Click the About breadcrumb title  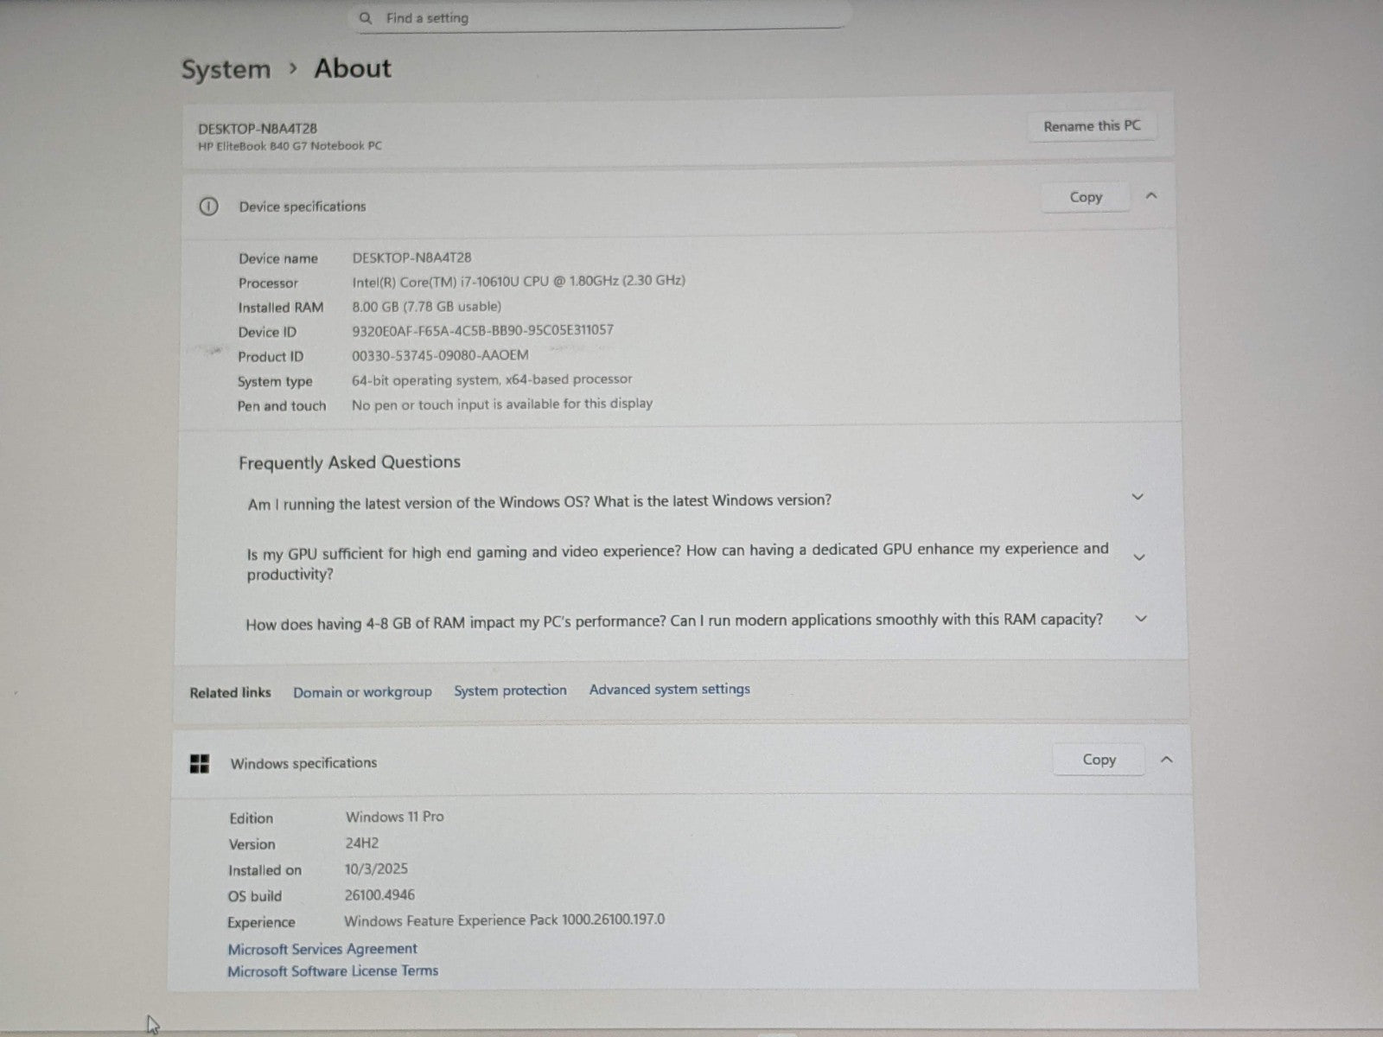point(353,68)
